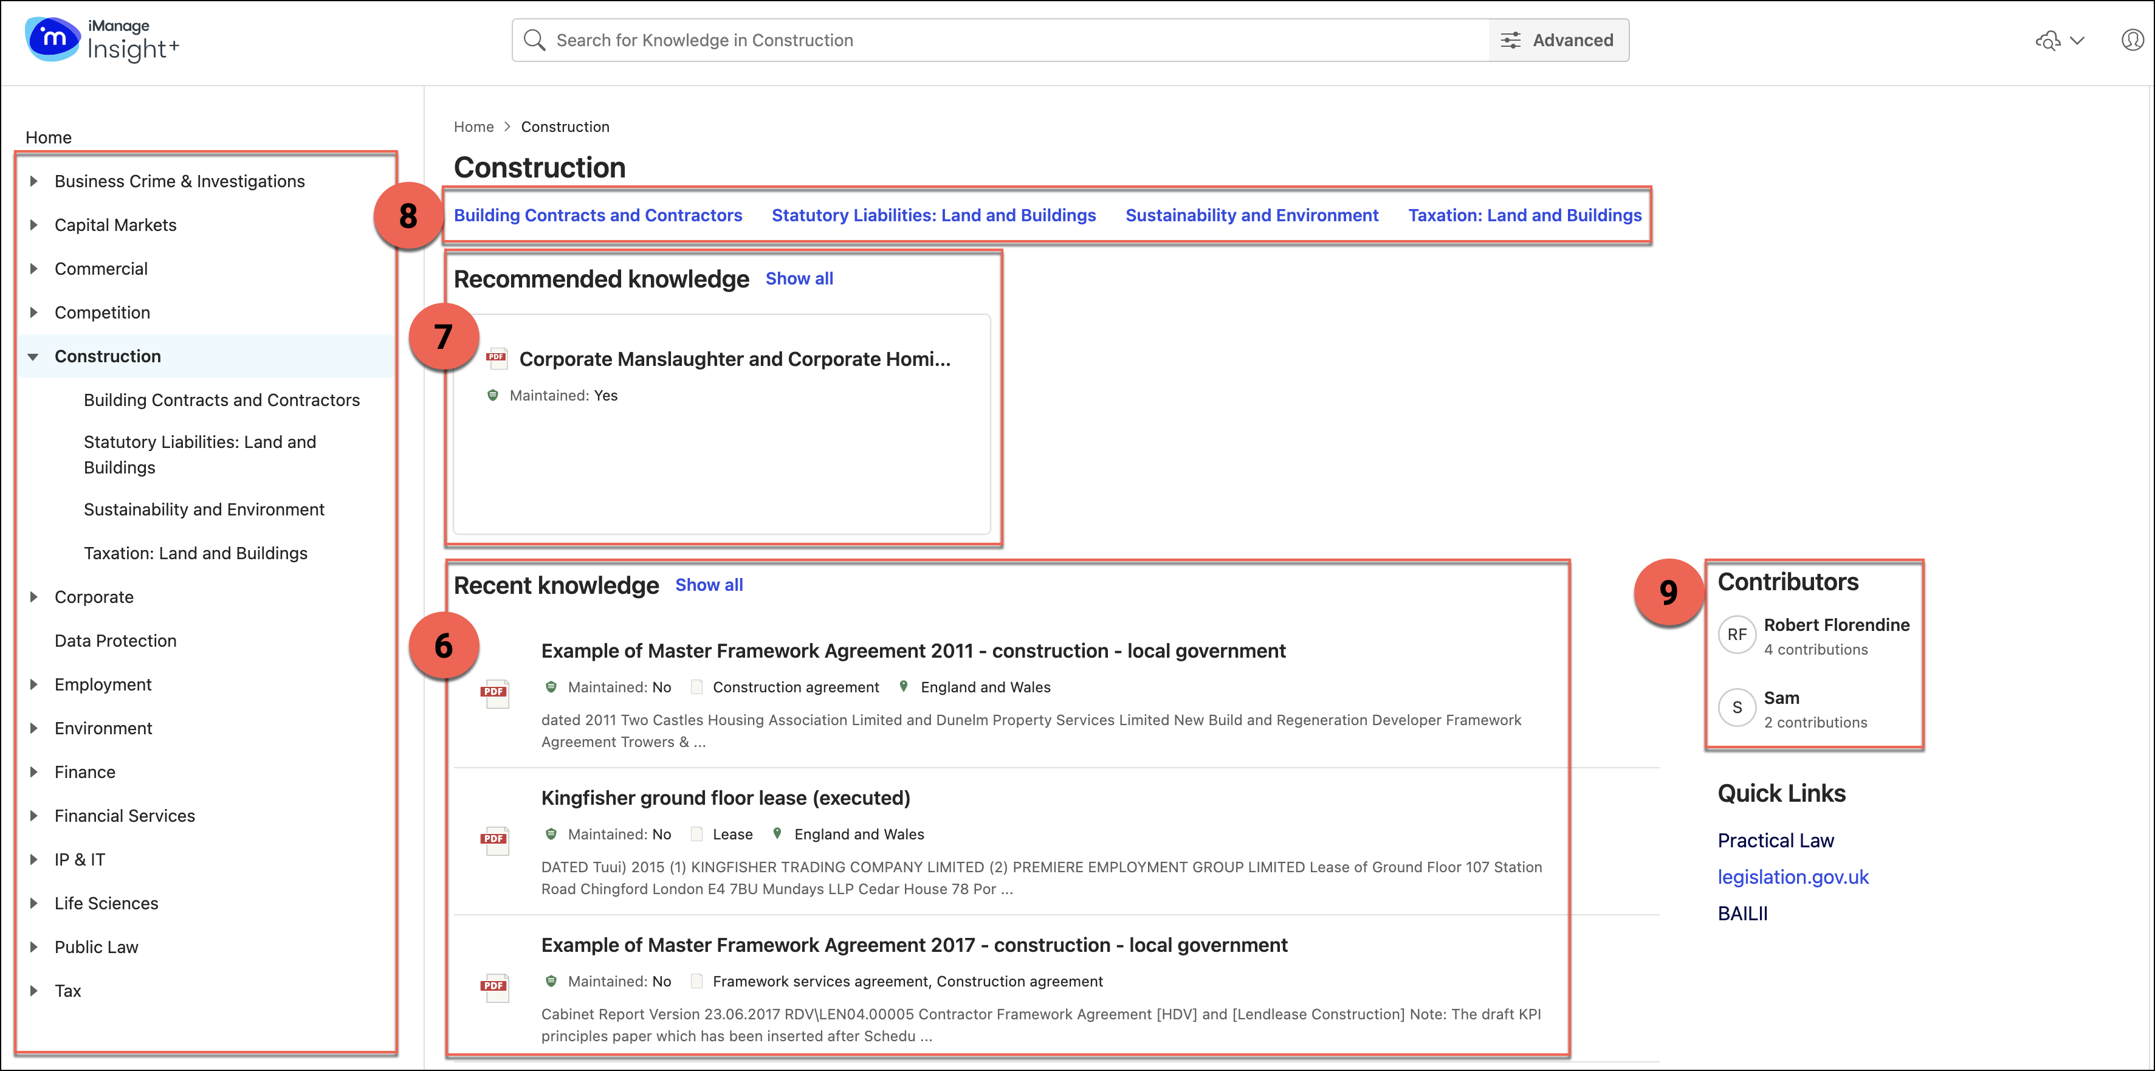Open the user profile icon
Viewport: 2155px width, 1071px height.
pyautogui.click(x=2133, y=40)
